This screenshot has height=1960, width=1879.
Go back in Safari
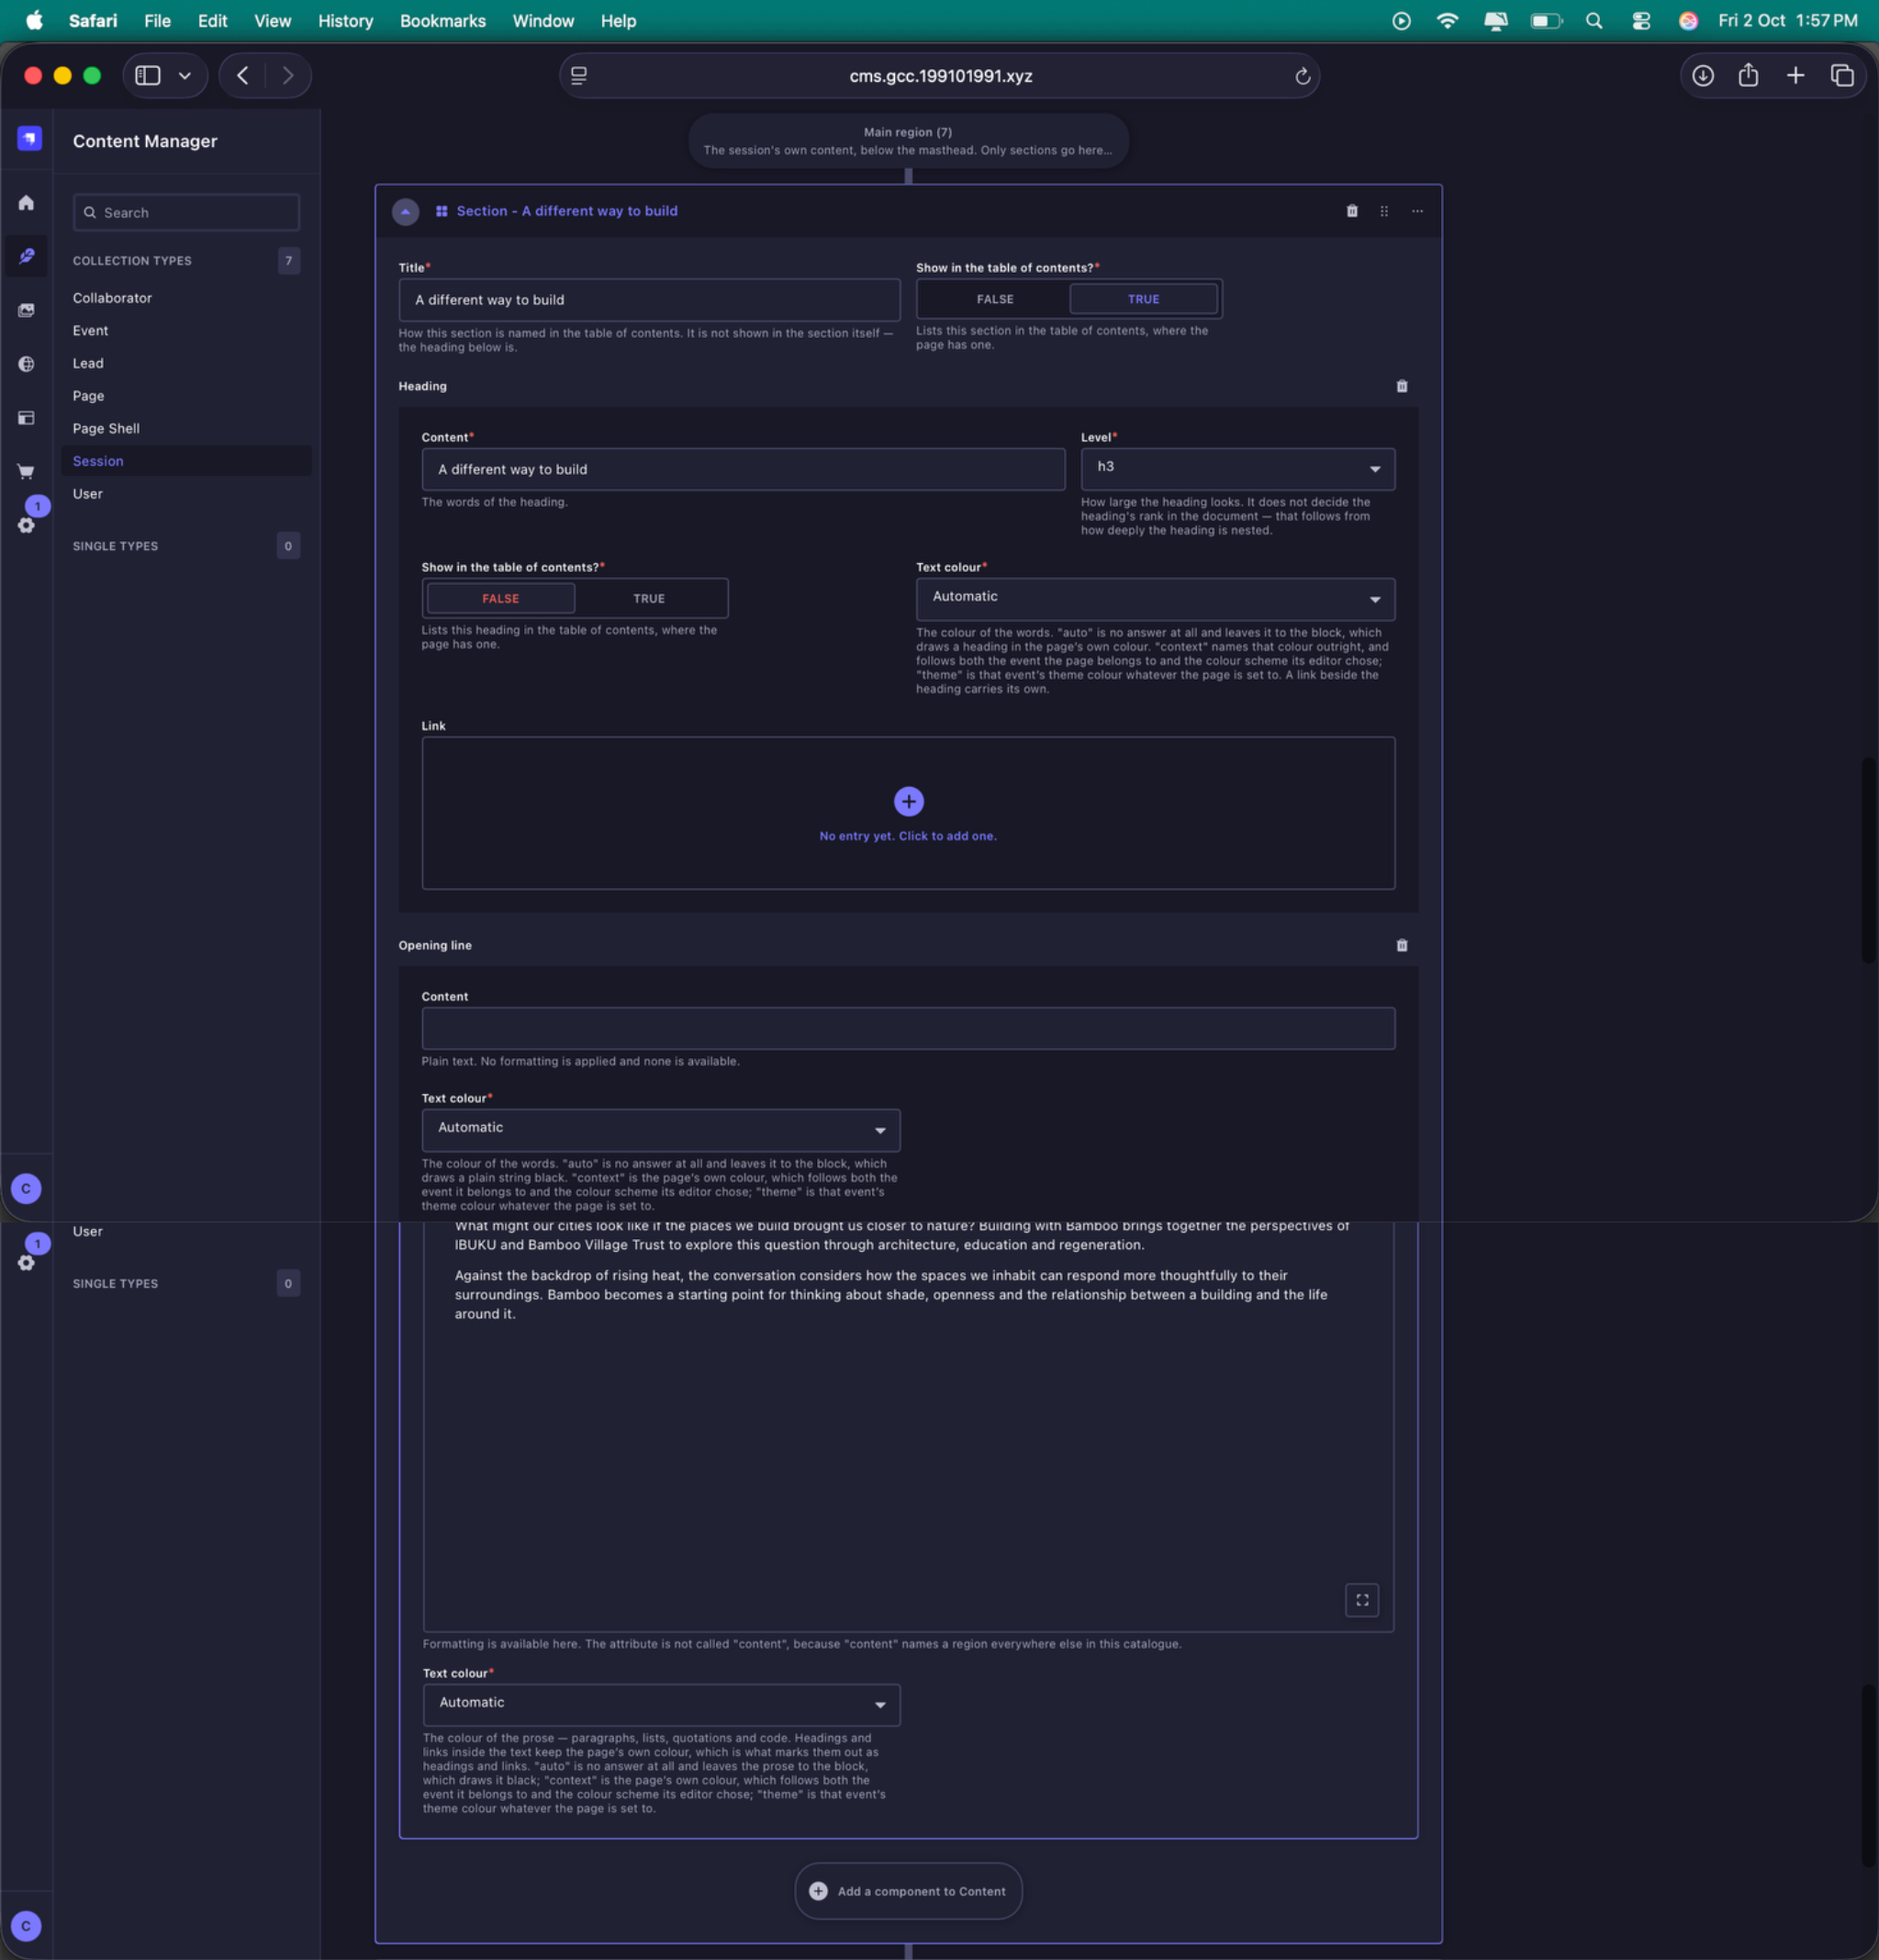pyautogui.click(x=243, y=76)
